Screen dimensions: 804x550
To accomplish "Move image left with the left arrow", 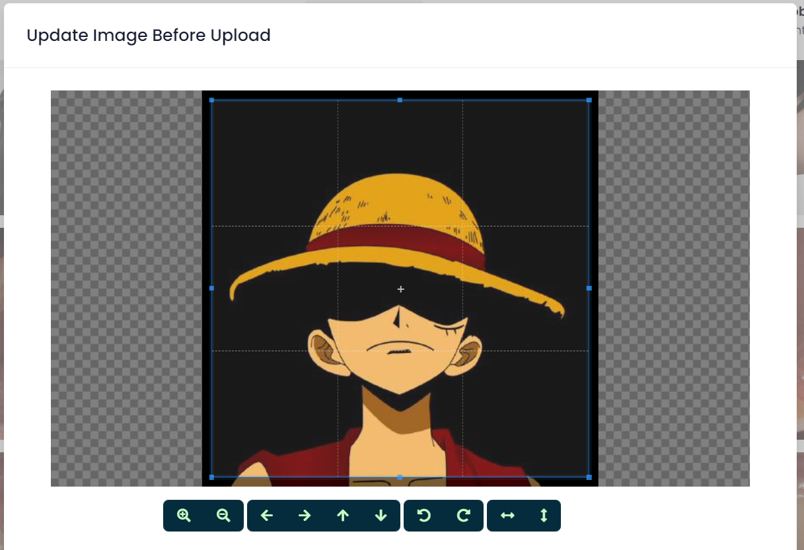I will pyautogui.click(x=267, y=516).
